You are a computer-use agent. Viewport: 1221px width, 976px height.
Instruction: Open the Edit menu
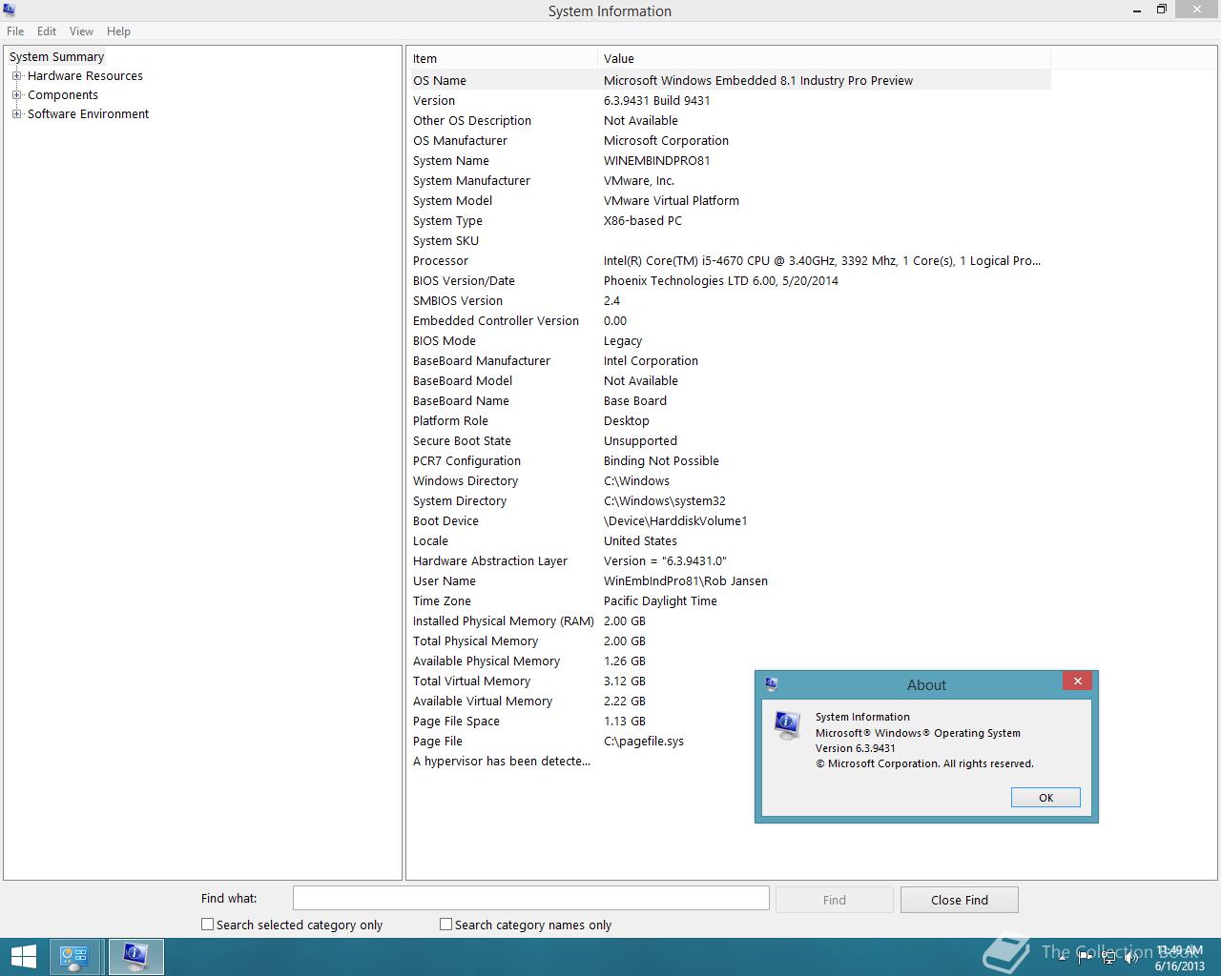pyautogui.click(x=47, y=31)
